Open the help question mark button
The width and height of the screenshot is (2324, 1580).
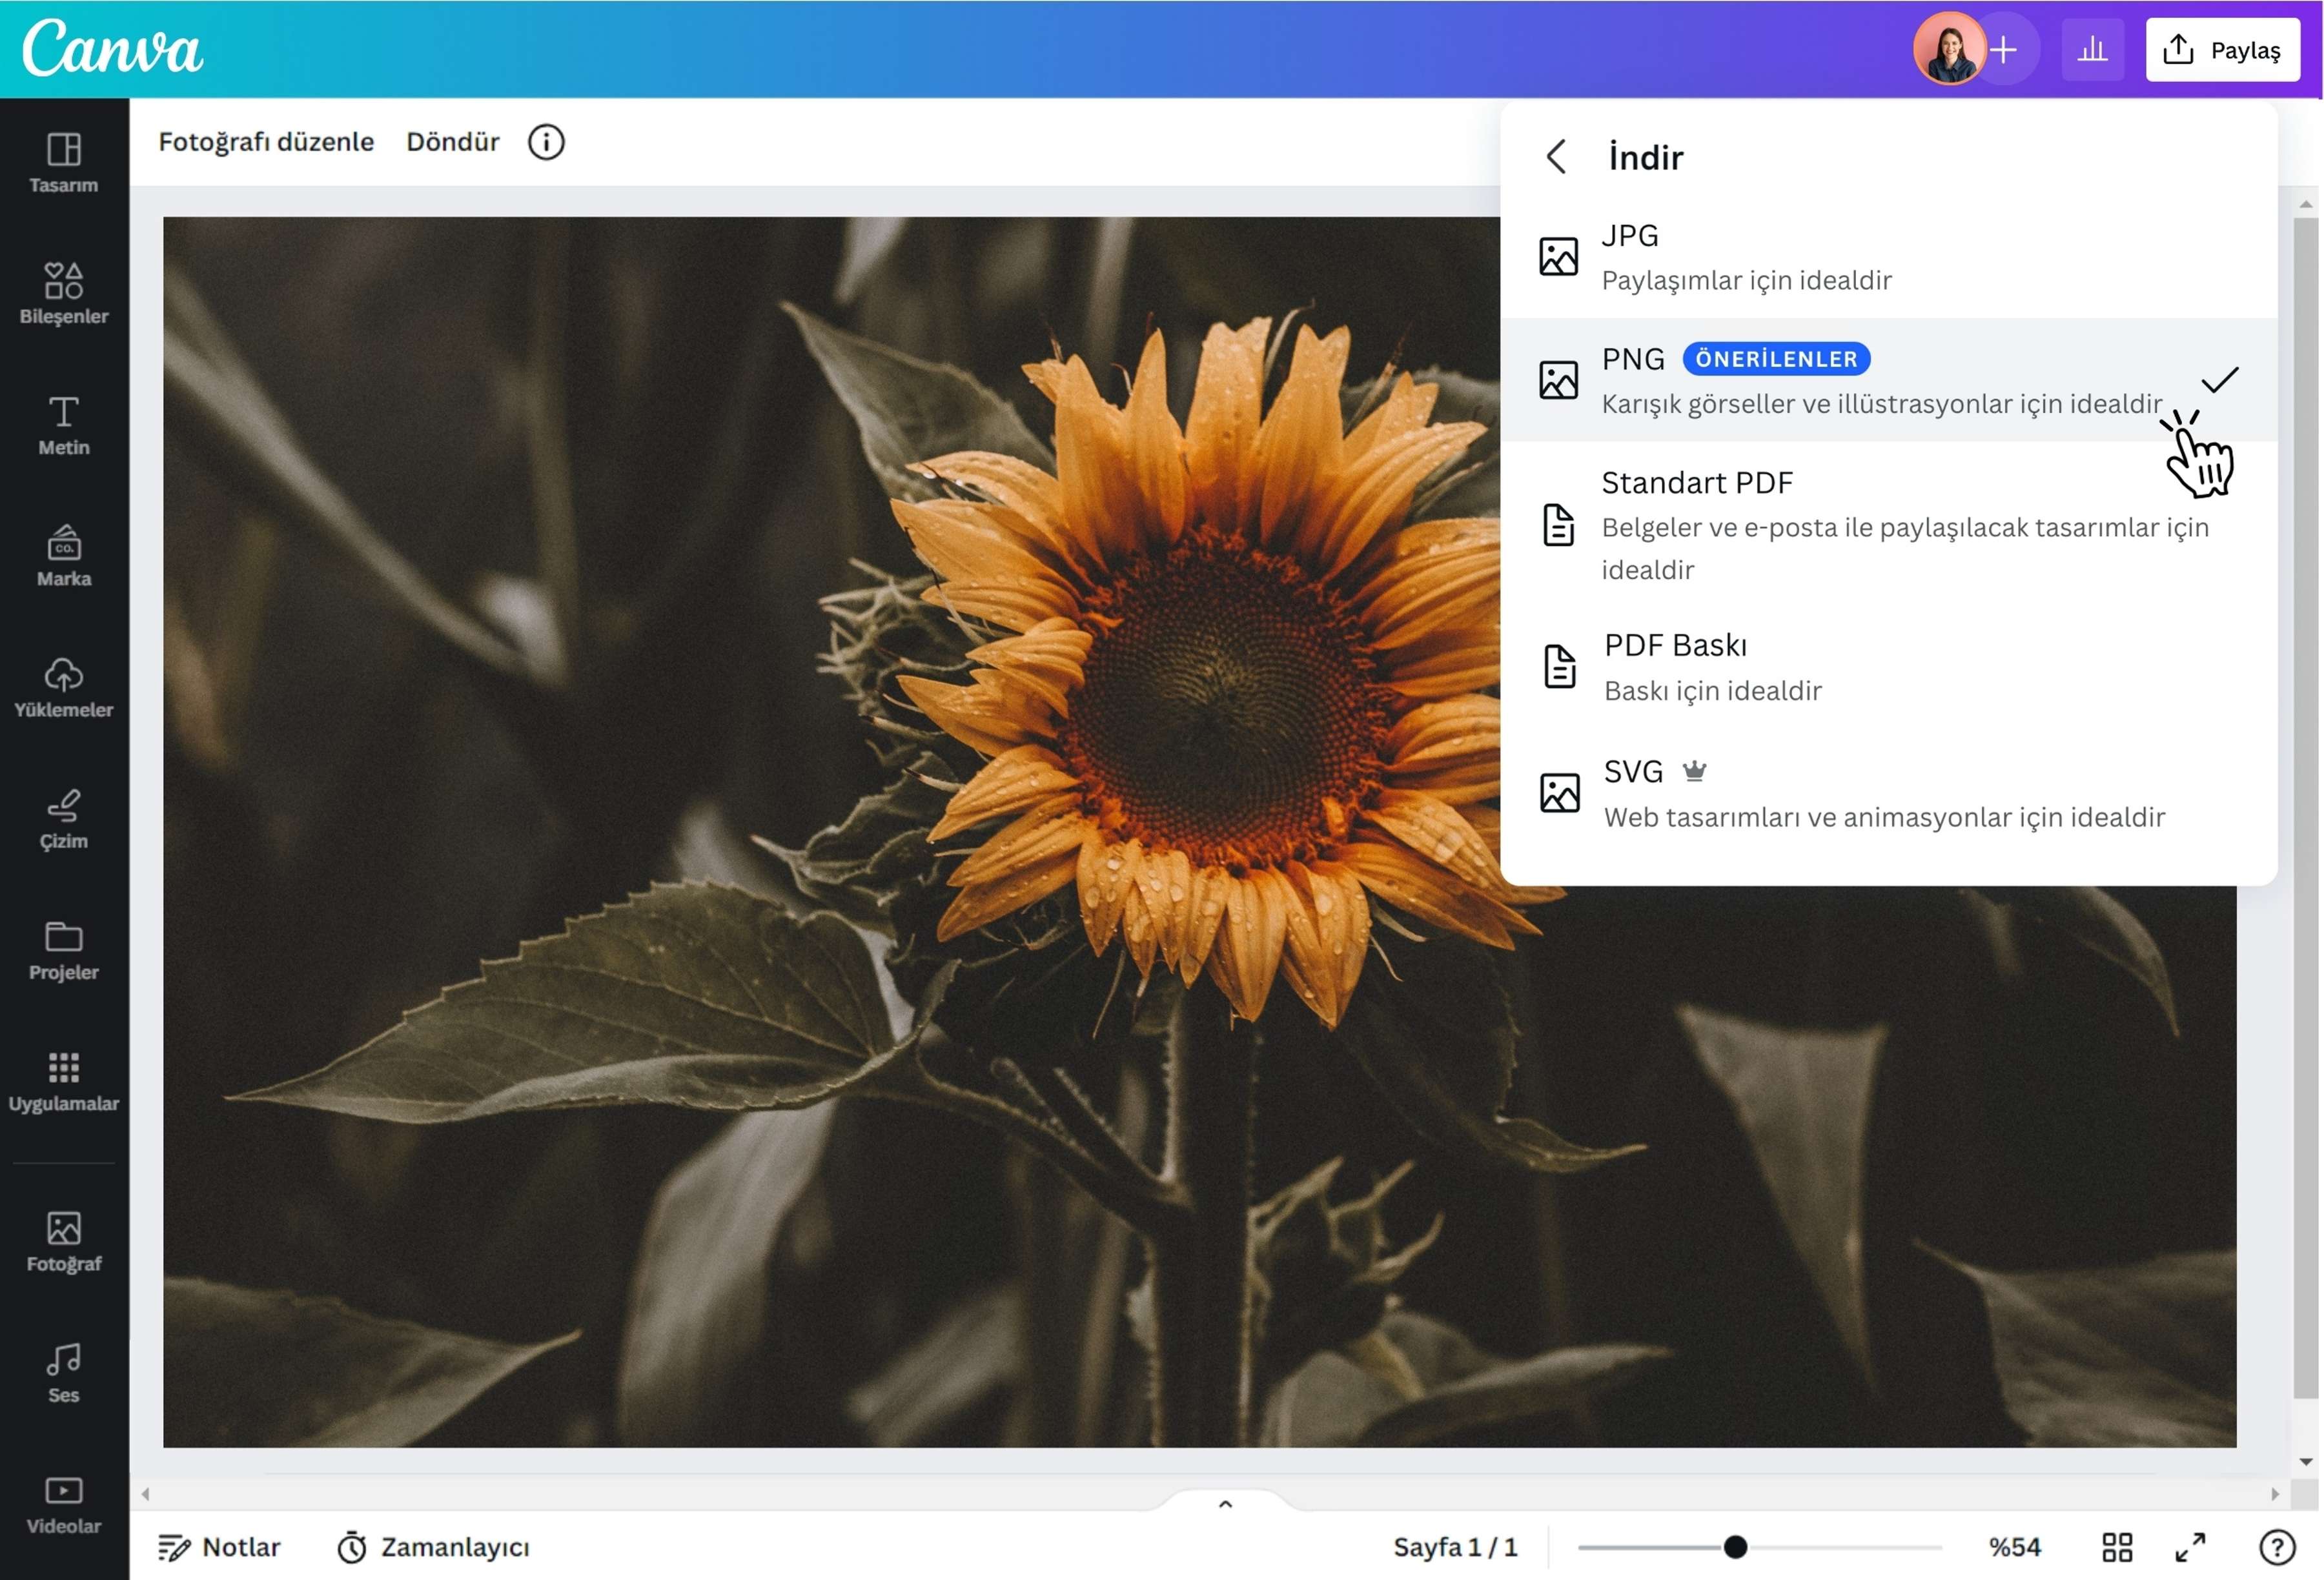pos(2277,1547)
